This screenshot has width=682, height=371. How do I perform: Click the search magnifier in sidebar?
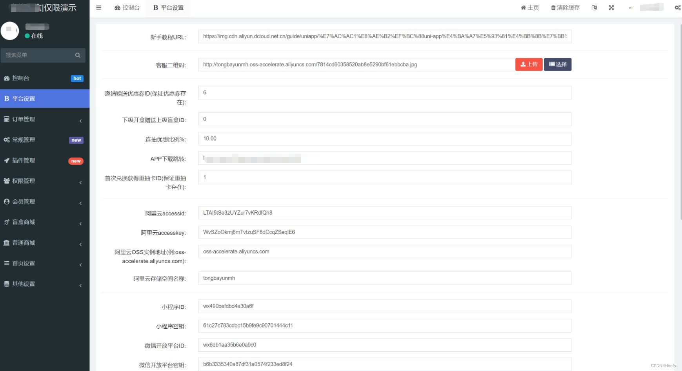click(x=78, y=55)
